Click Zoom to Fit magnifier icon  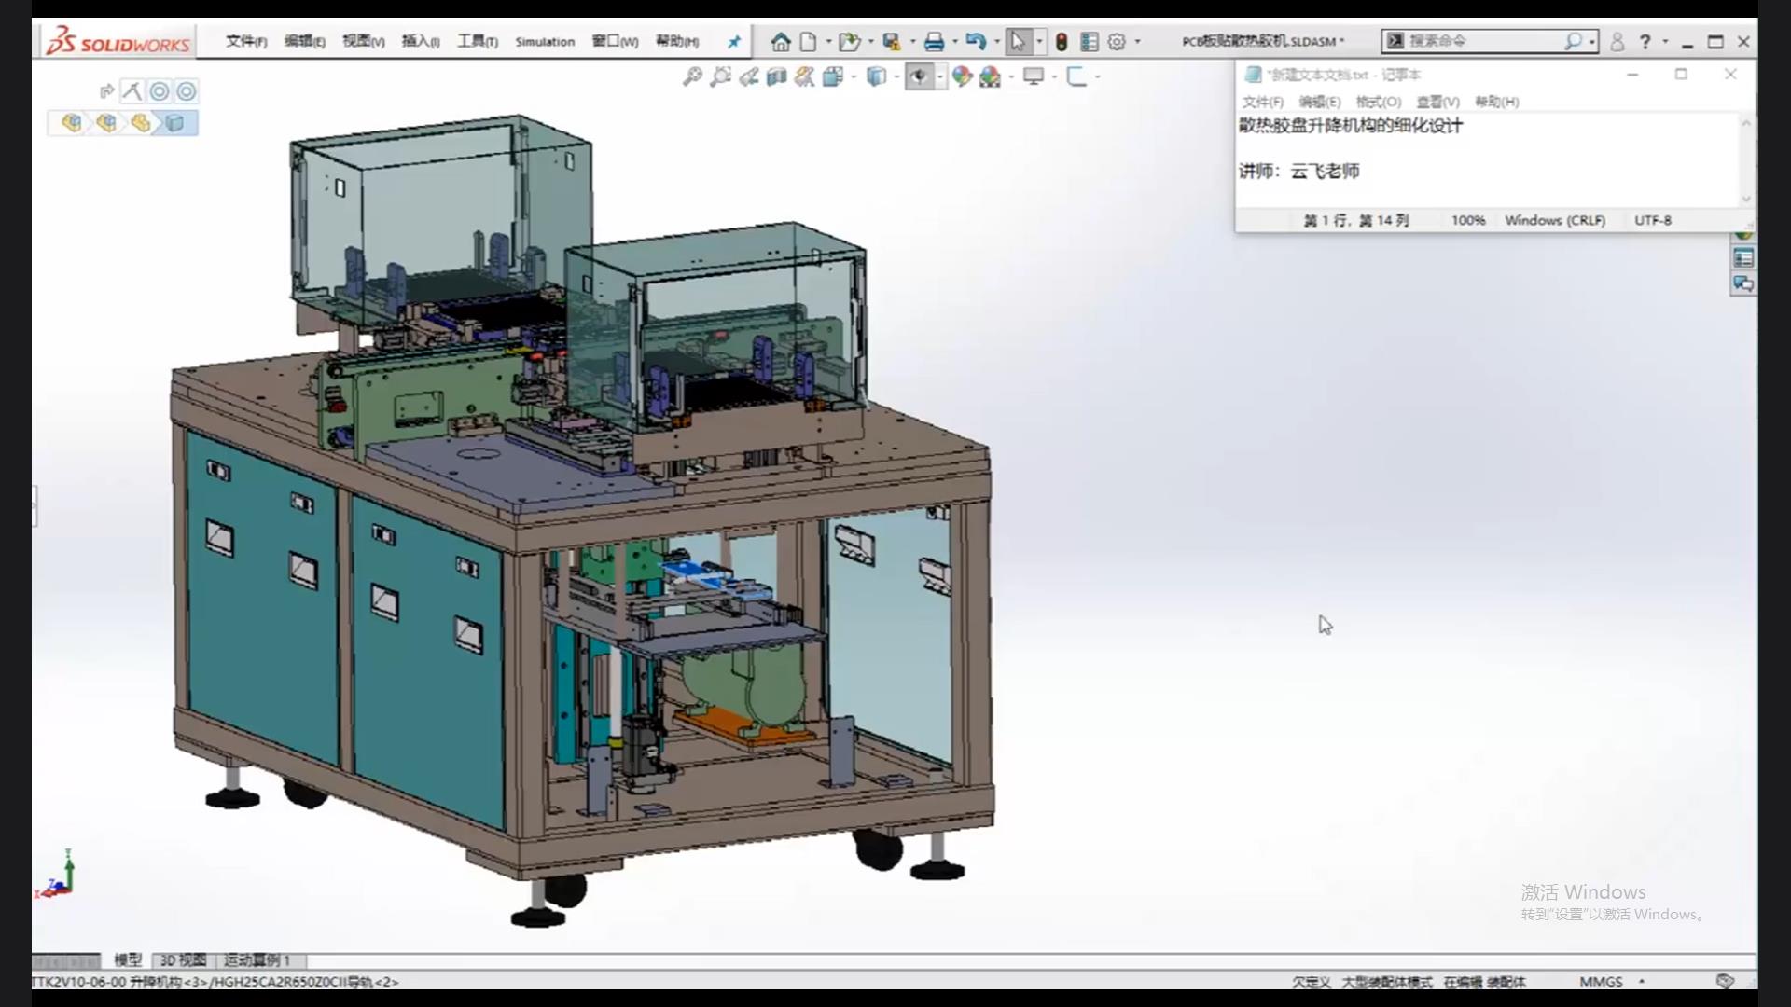(x=692, y=76)
